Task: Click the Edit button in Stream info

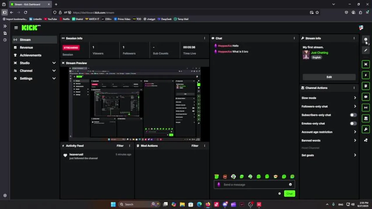Action: pyautogui.click(x=329, y=77)
